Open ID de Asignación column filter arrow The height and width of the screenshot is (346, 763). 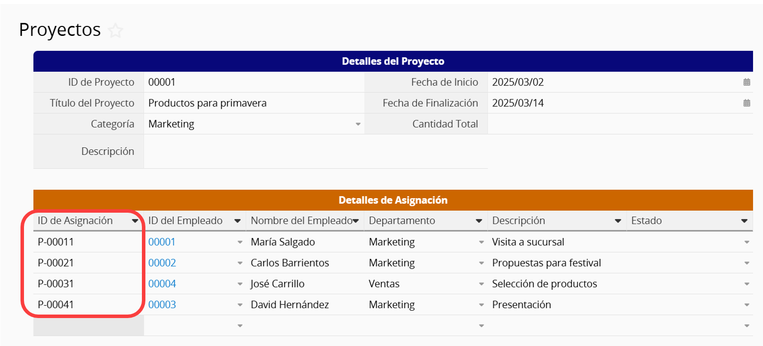pos(135,221)
